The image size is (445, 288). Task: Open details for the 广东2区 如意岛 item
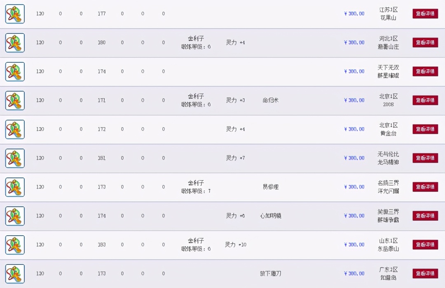[425, 274]
